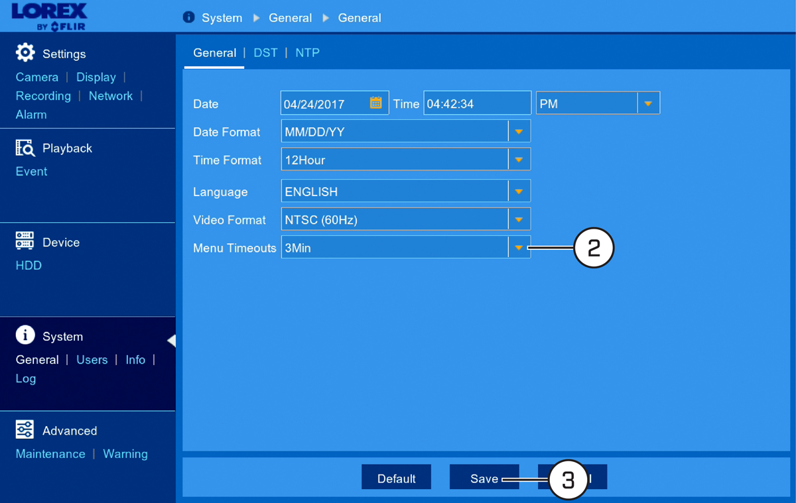Click the Advanced sliders icon in sidebar

(x=25, y=429)
